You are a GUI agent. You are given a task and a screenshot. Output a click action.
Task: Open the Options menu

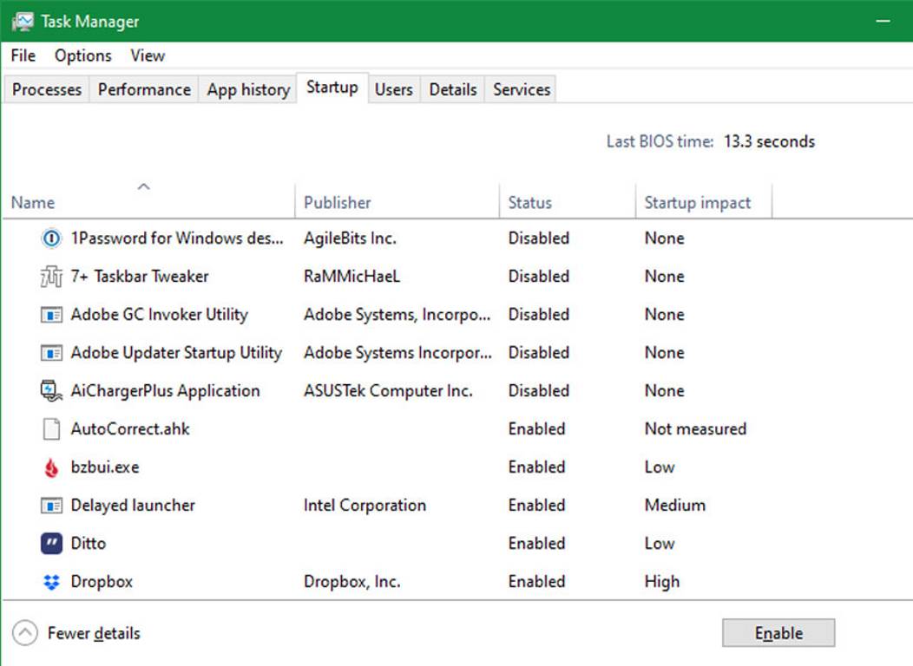pos(83,55)
